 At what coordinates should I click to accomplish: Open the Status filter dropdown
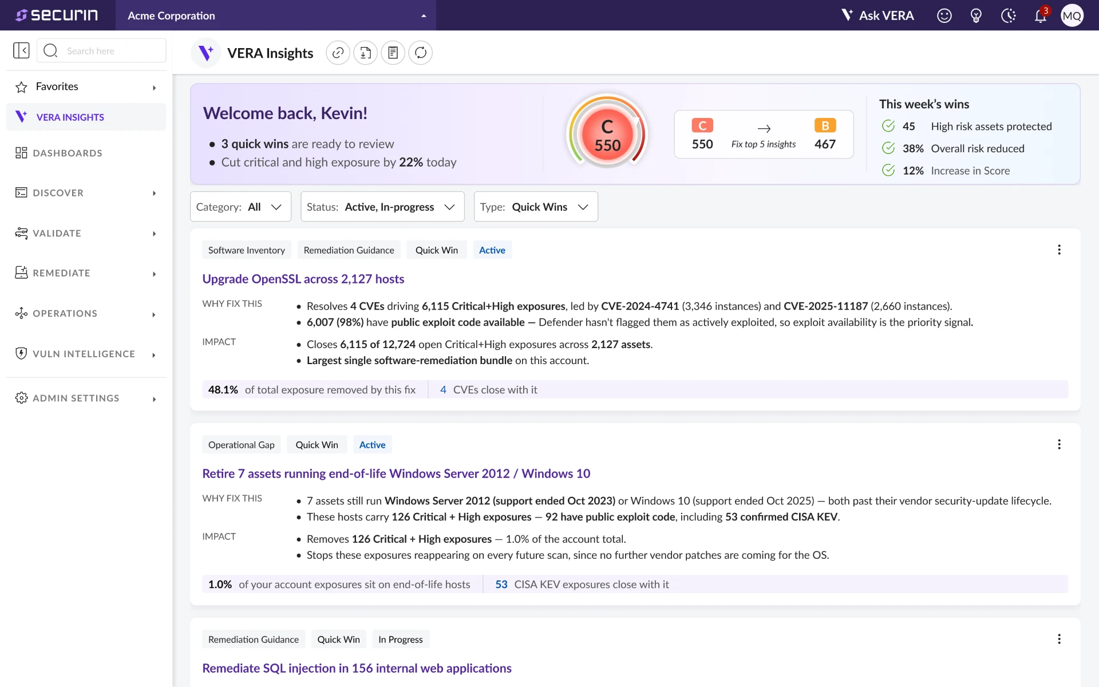point(382,207)
